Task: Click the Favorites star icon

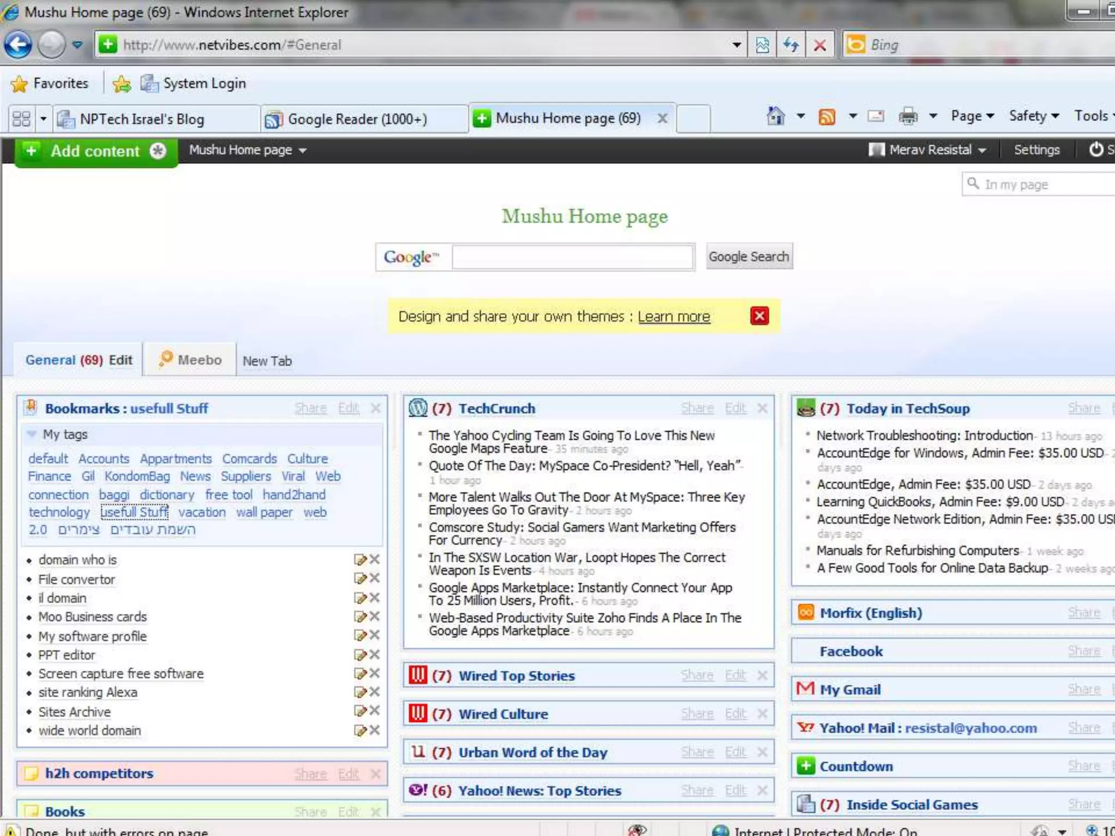Action: tap(19, 84)
